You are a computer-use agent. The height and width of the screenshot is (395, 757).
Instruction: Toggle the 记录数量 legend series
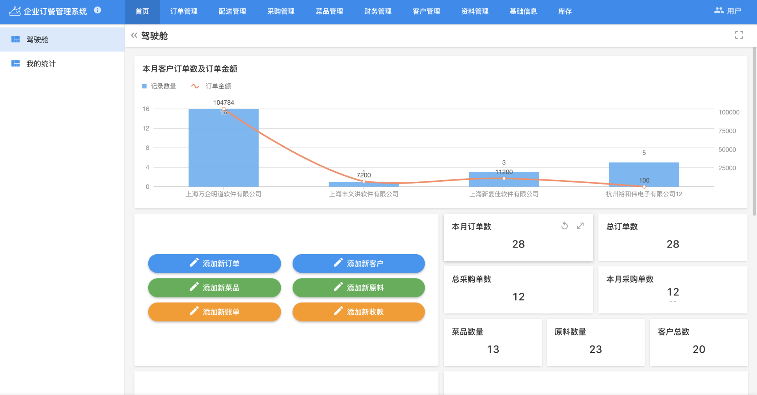[159, 86]
